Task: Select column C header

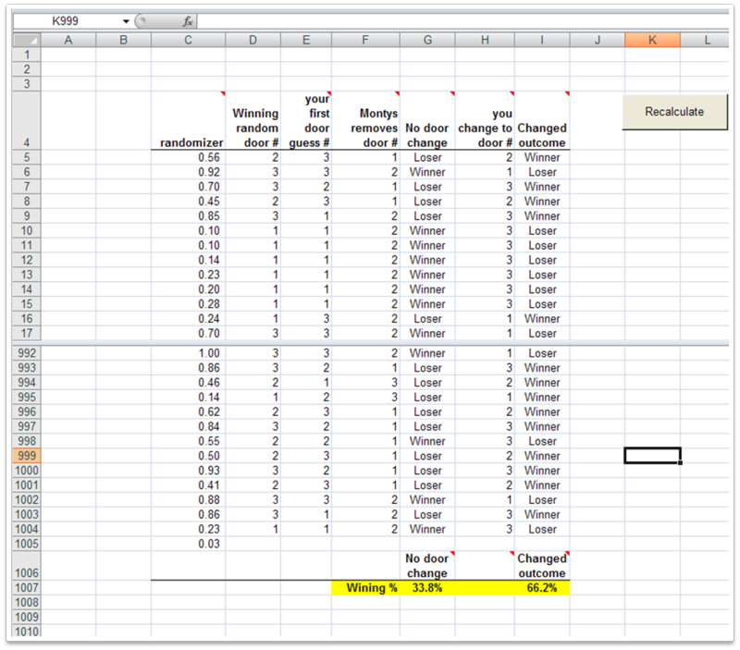Action: click(x=189, y=40)
